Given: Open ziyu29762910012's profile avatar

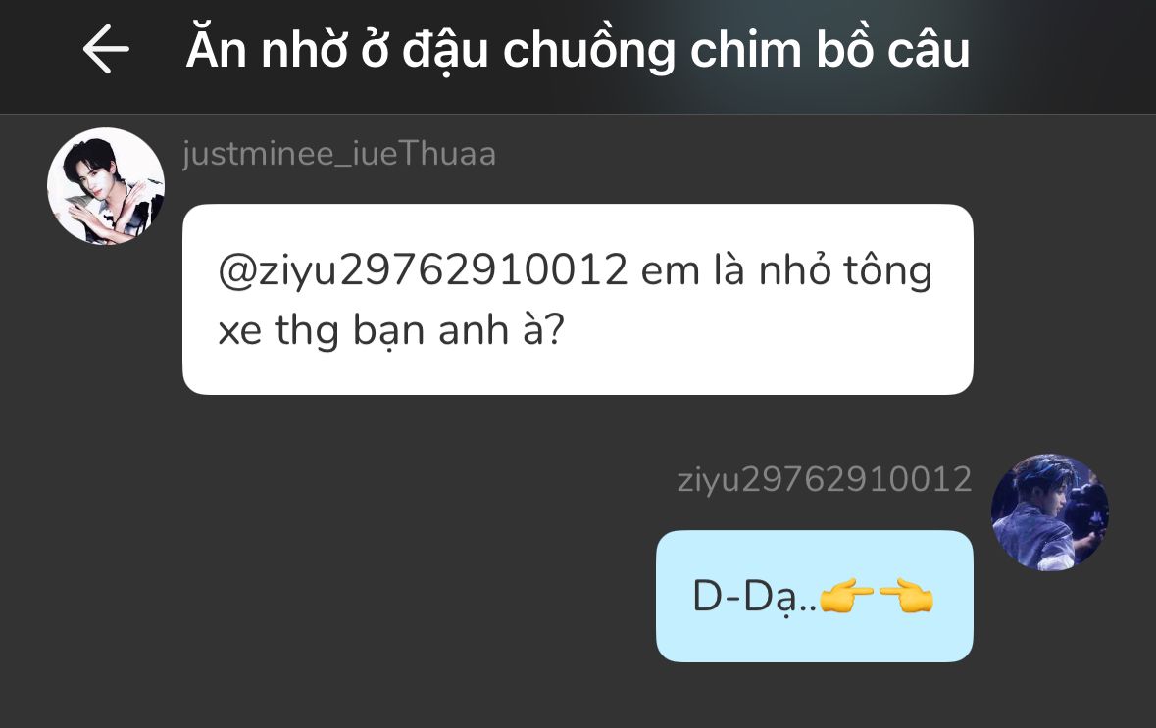Looking at the screenshot, I should pos(1050,512).
